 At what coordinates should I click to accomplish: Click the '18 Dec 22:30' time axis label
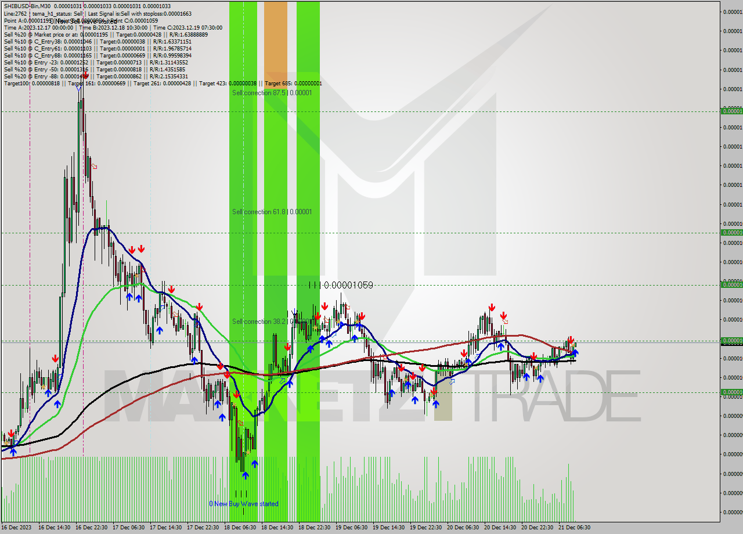313,527
